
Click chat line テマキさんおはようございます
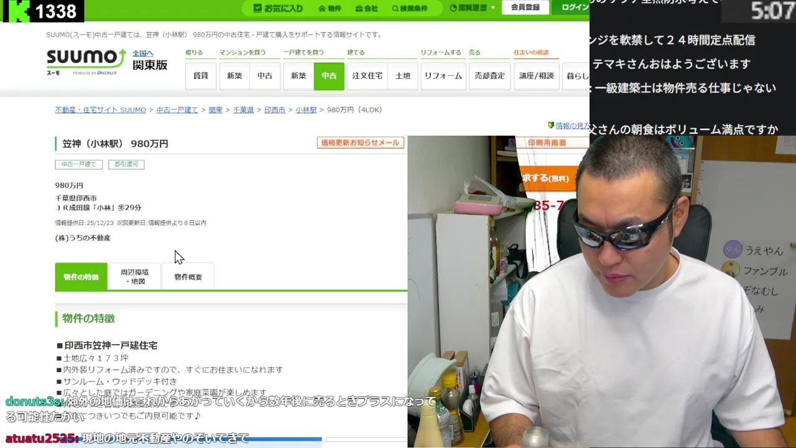(672, 64)
